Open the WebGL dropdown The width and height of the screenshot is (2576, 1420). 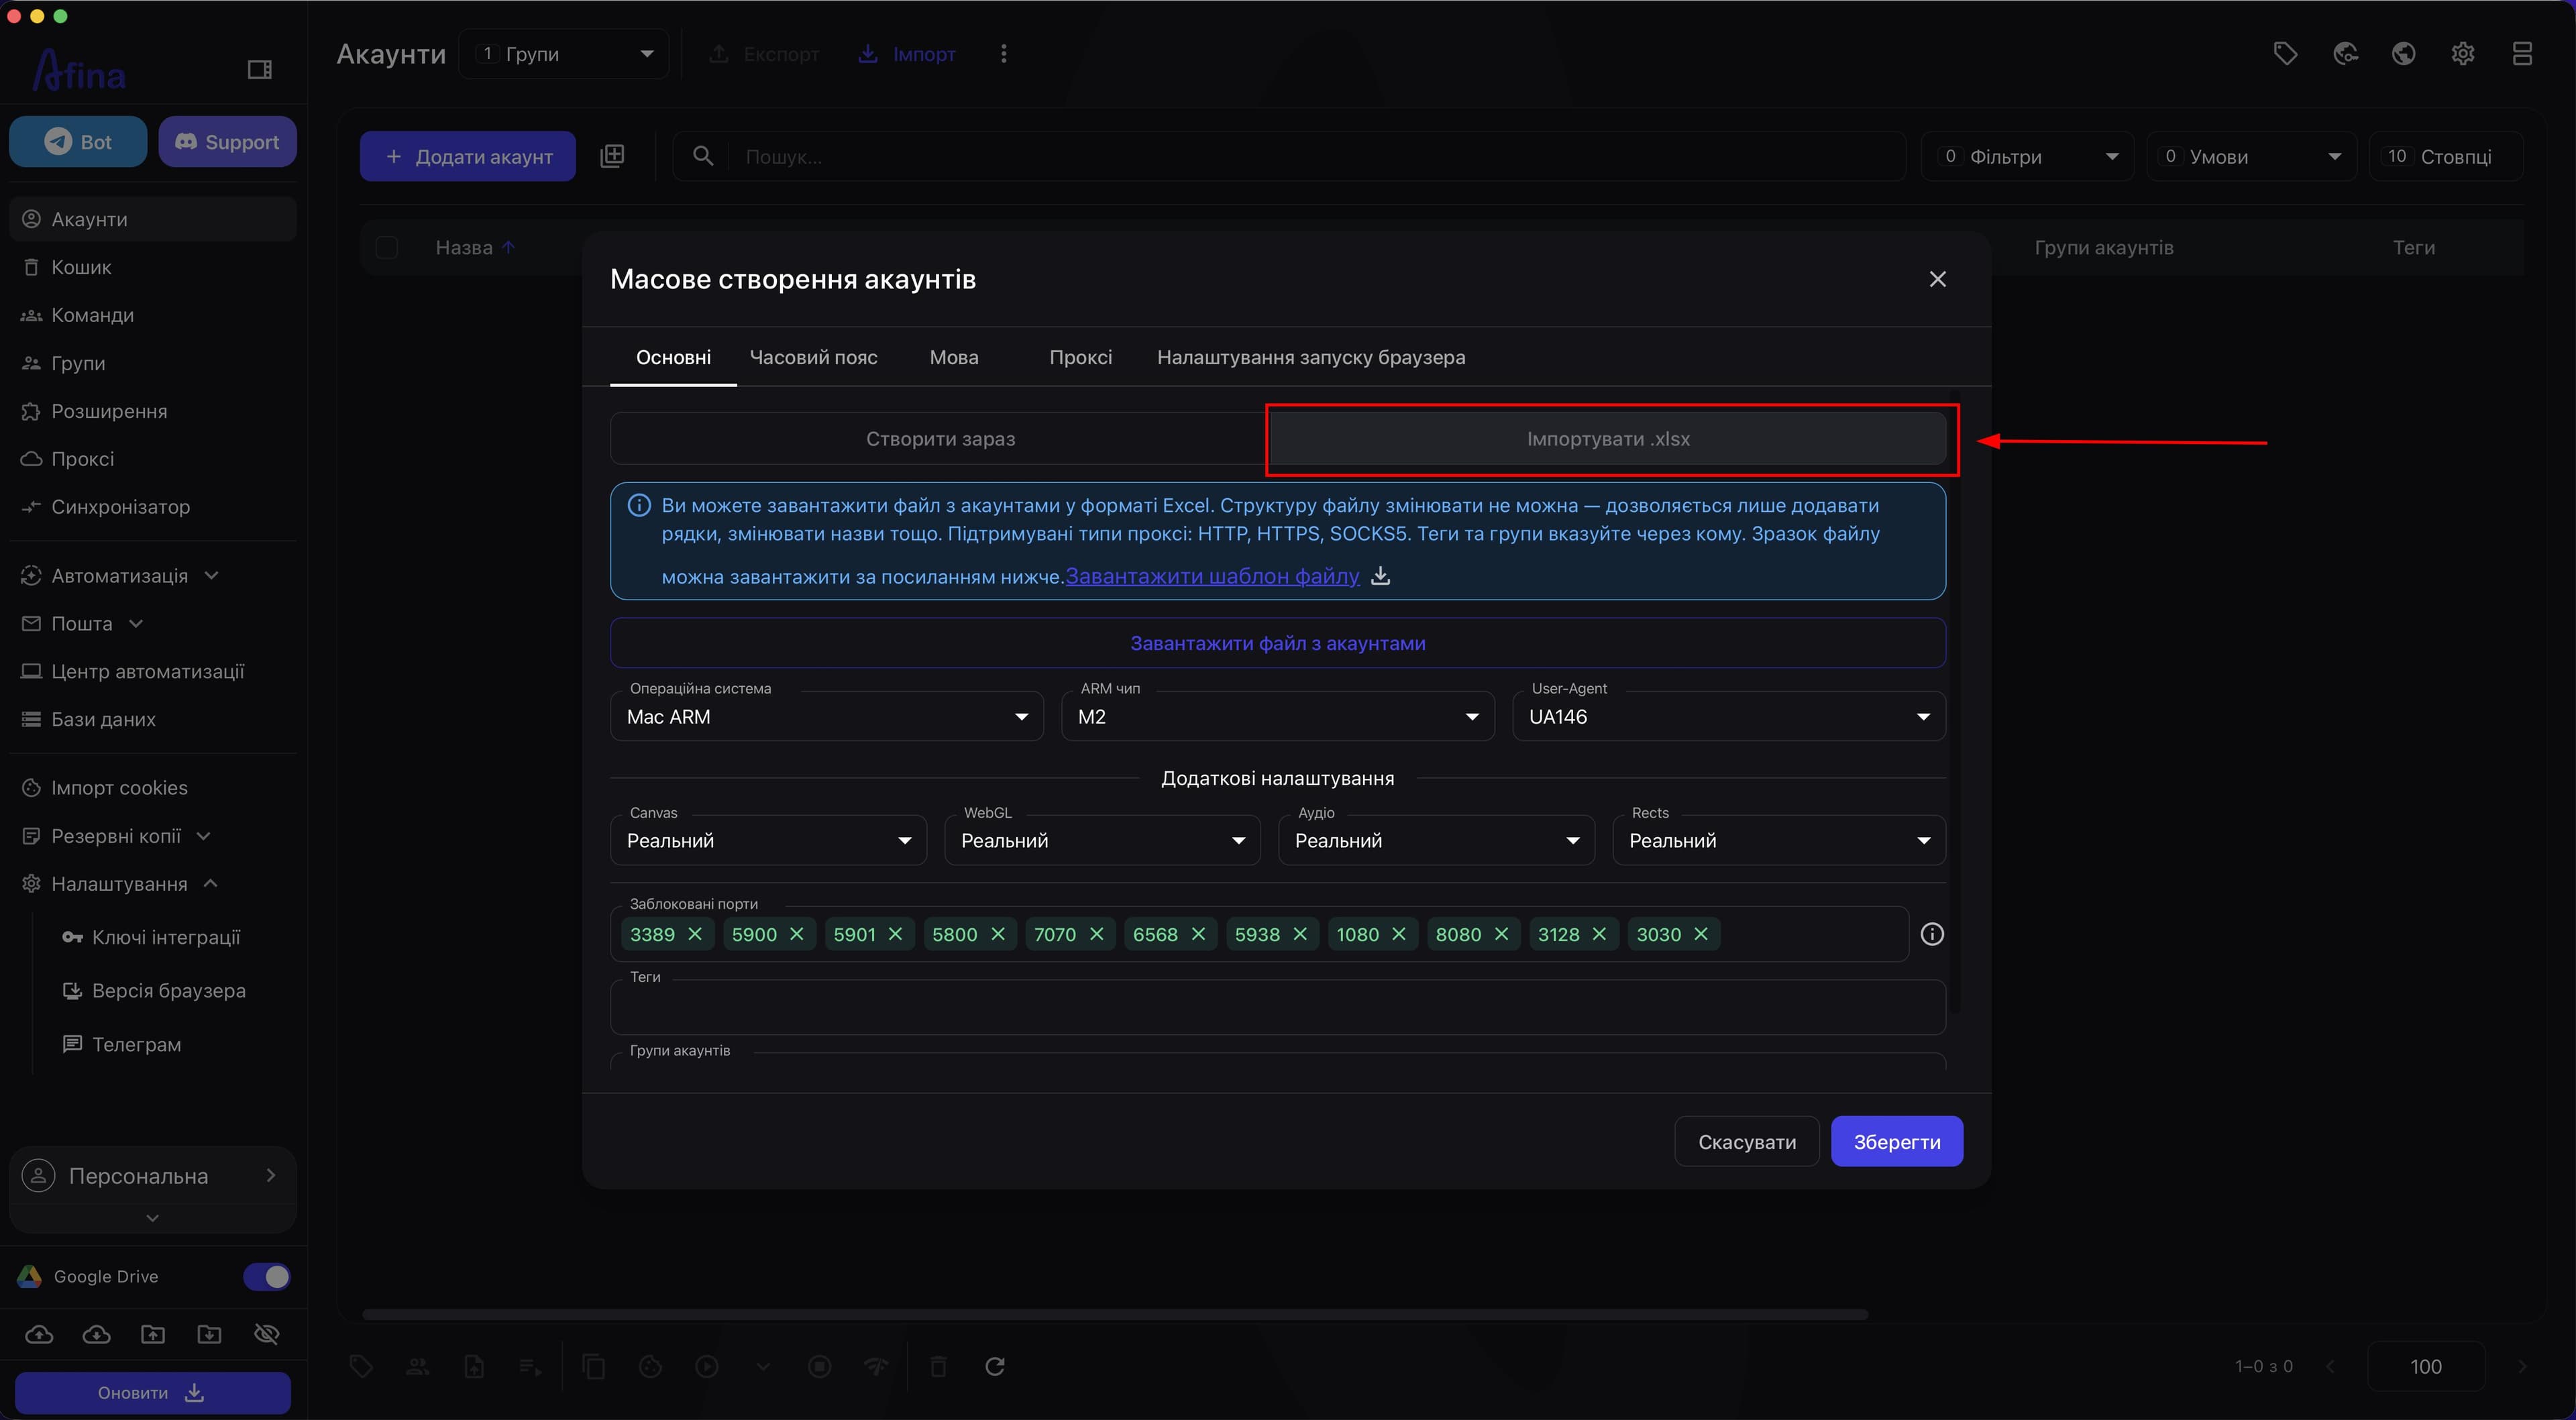tap(1102, 841)
